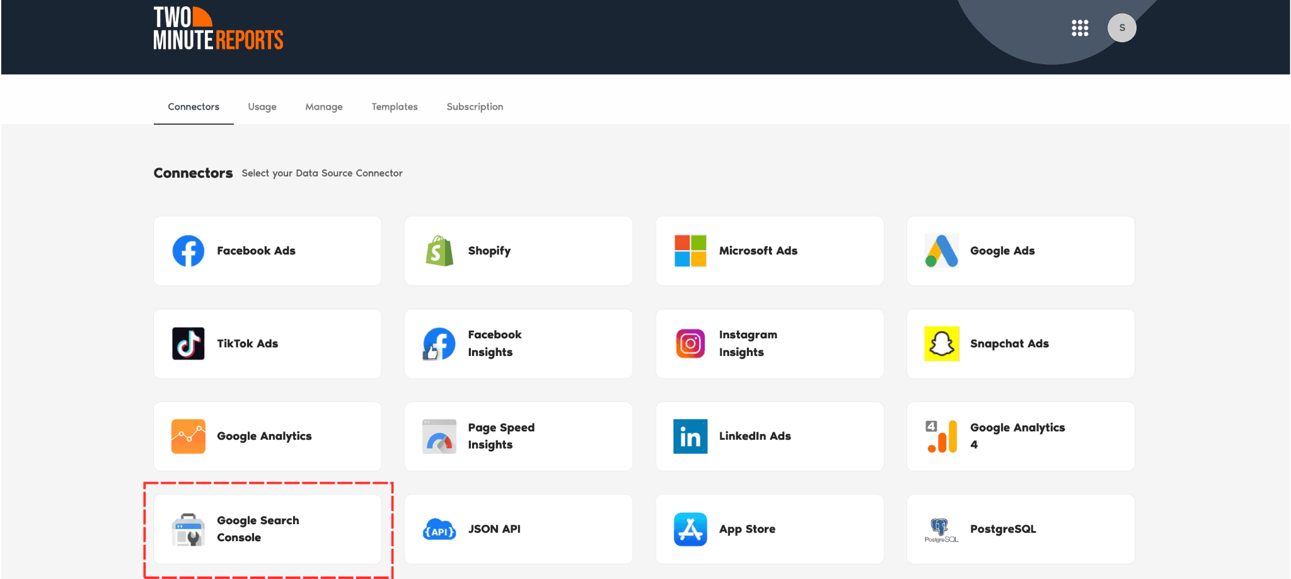Click the Snapchat Ads ghost icon

(x=941, y=343)
